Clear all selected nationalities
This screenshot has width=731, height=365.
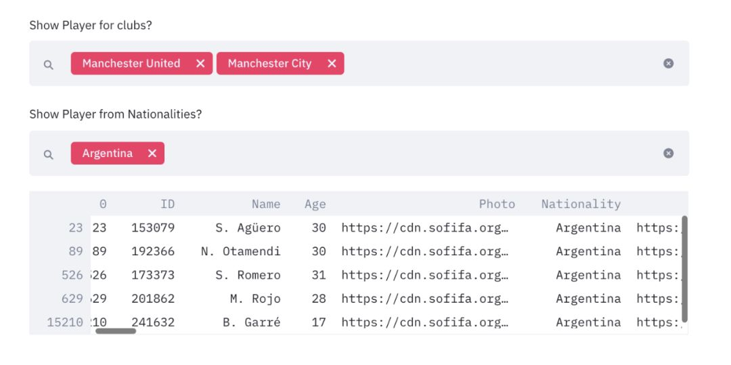tap(668, 154)
